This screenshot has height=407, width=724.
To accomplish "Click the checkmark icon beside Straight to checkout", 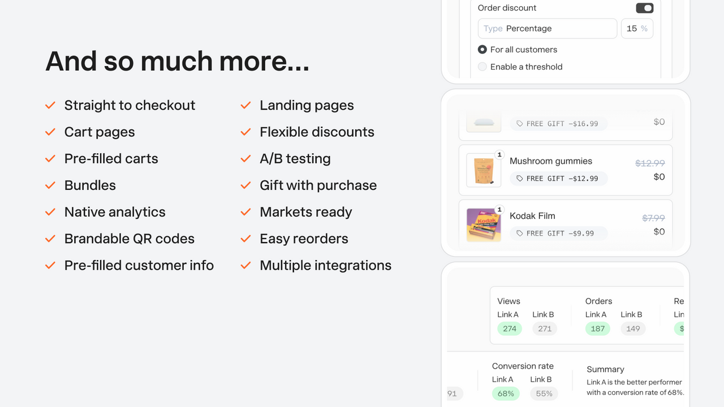I will 50,105.
